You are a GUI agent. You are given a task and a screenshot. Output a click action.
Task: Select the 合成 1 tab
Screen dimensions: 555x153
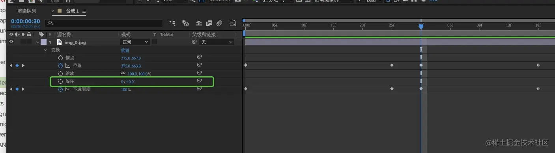point(72,11)
